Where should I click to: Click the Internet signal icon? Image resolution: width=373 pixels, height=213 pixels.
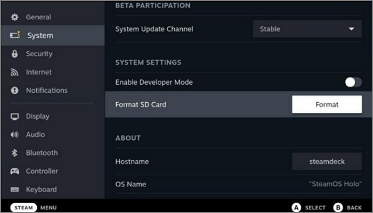point(15,72)
